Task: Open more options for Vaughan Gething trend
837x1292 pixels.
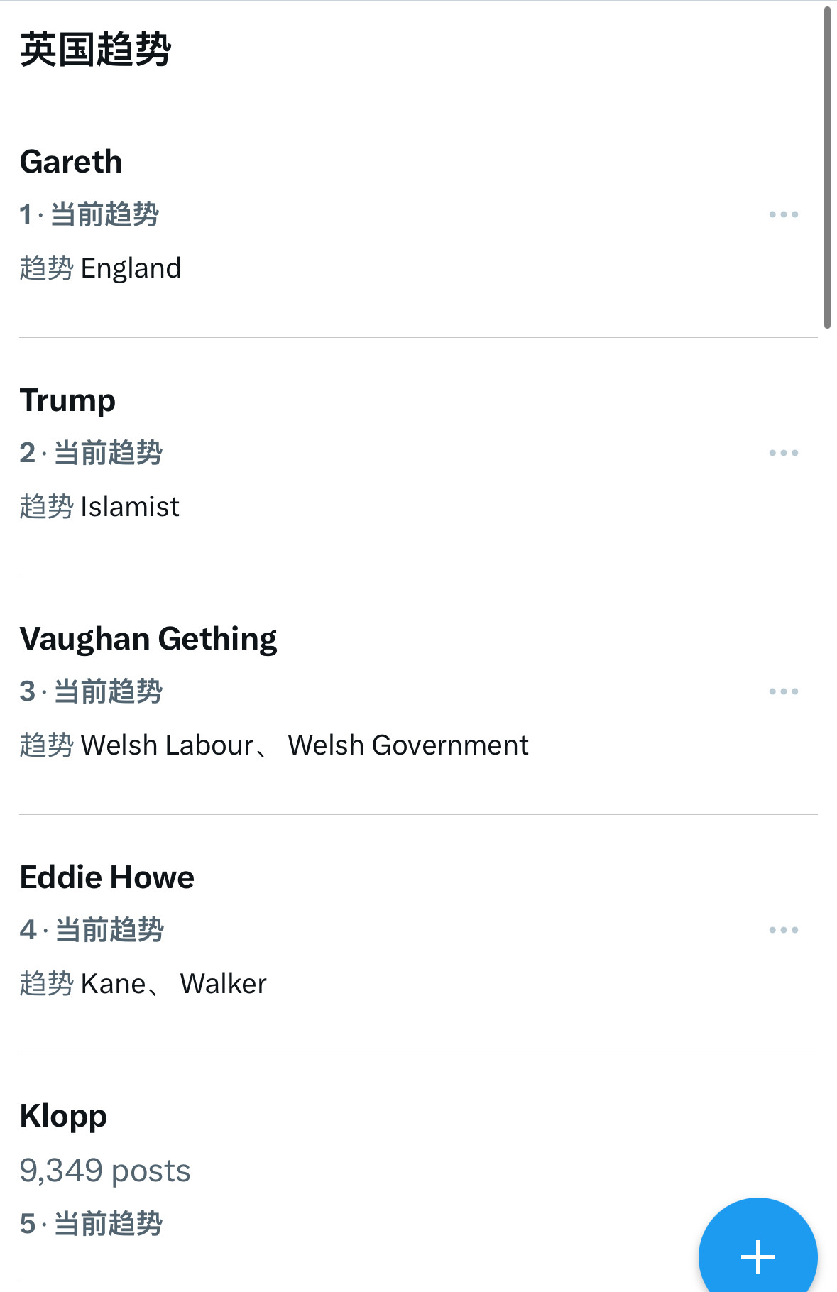Action: (784, 691)
